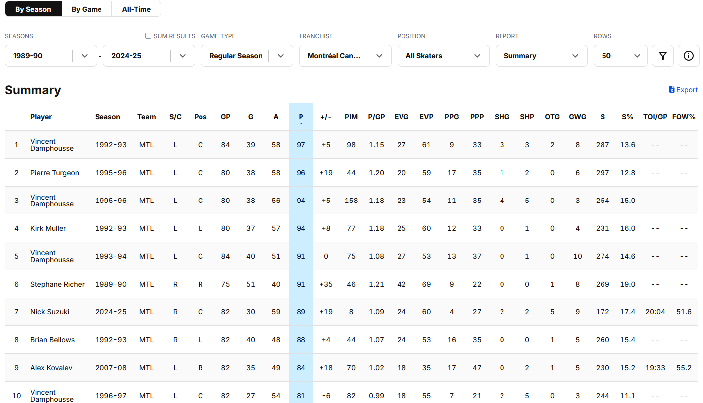The height and width of the screenshot is (403, 703).
Task: Sort by the Season column header
Action: [x=108, y=117]
